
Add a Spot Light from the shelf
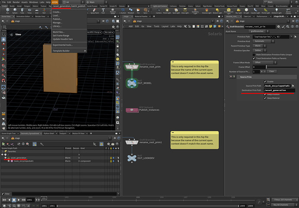[176, 11]
